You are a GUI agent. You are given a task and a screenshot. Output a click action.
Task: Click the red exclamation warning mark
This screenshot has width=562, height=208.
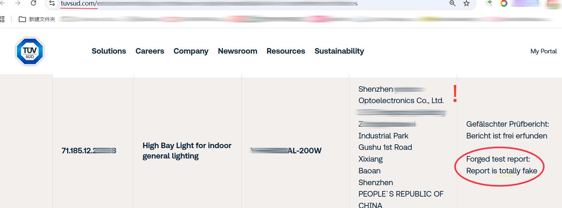pos(455,94)
